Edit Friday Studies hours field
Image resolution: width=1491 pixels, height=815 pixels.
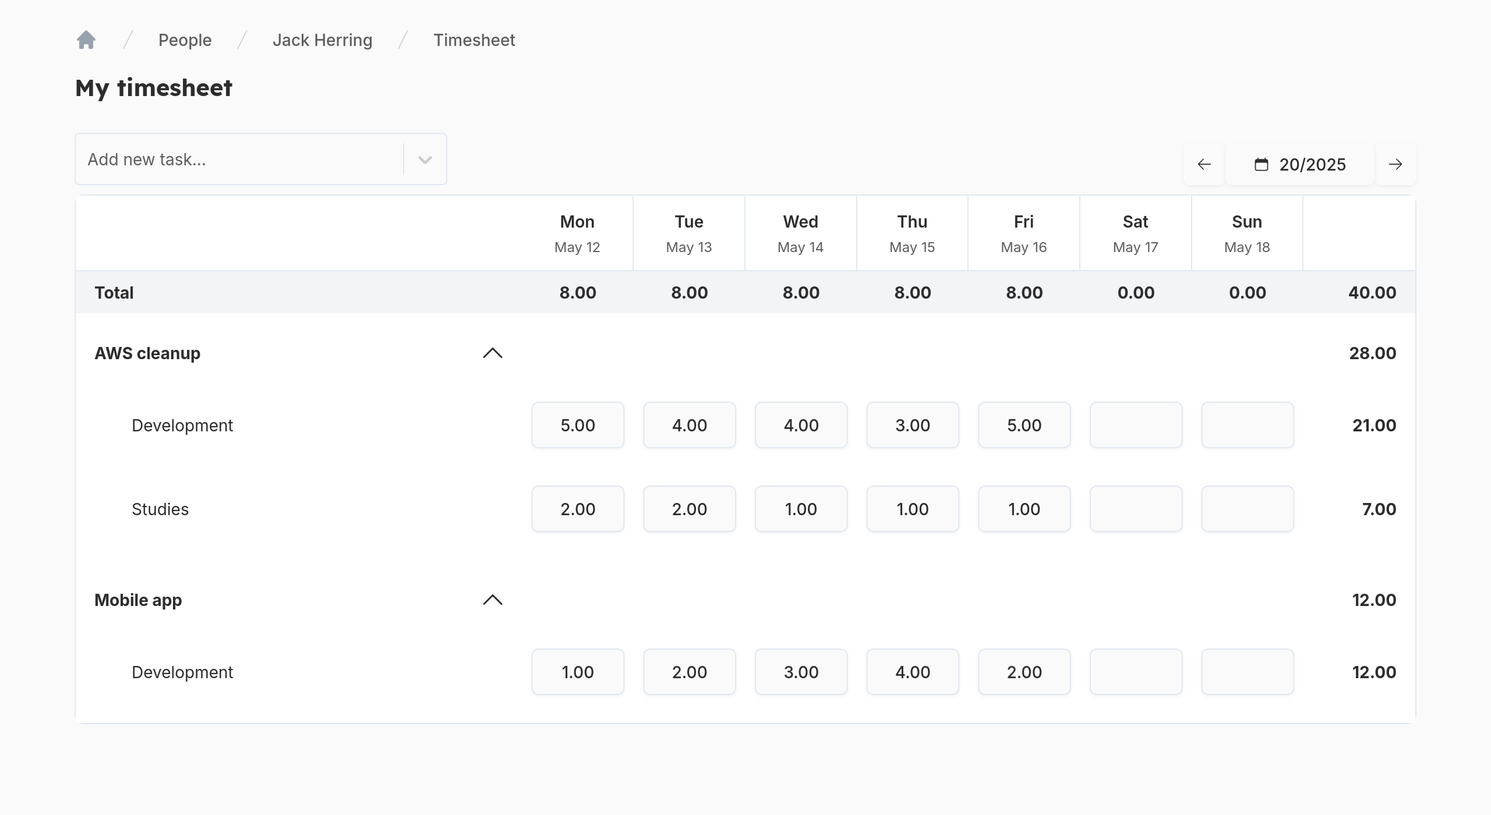(x=1024, y=509)
